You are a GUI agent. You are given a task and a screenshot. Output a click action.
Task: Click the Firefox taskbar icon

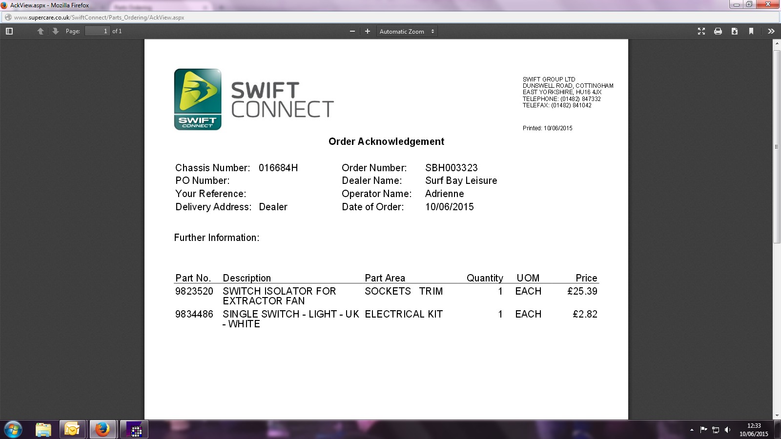103,429
